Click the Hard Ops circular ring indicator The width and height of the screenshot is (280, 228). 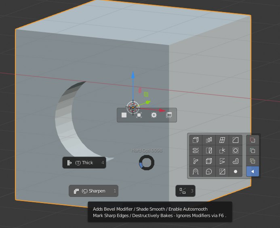pos(147,163)
